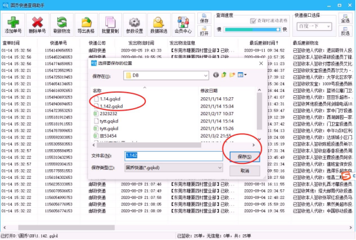Sort by 最后更新时间 column header
The height and width of the screenshot is (240, 356).
coord(264,42)
